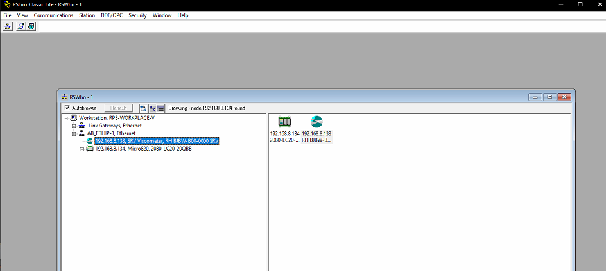The height and width of the screenshot is (271, 606).
Task: Click the Workstation computer icon in tree
Action: 74,119
